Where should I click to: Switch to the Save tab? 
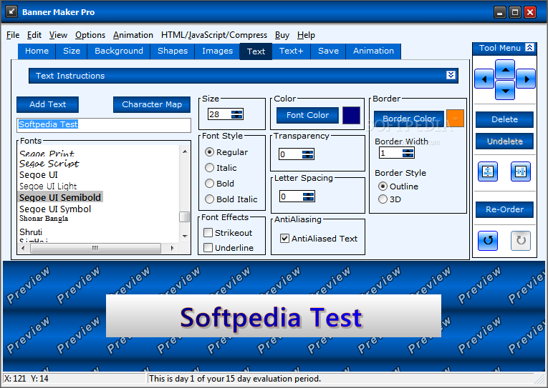[328, 51]
